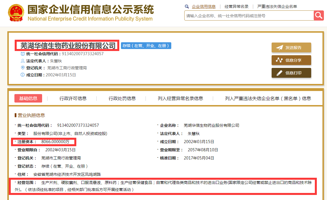Click the red search magnifier button

319,15
